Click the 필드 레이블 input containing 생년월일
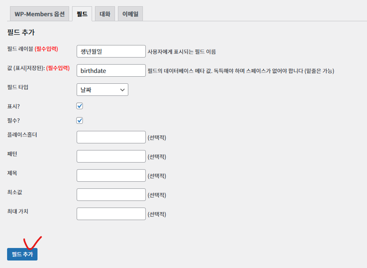The height and width of the screenshot is (268, 367). pyautogui.click(x=111, y=51)
